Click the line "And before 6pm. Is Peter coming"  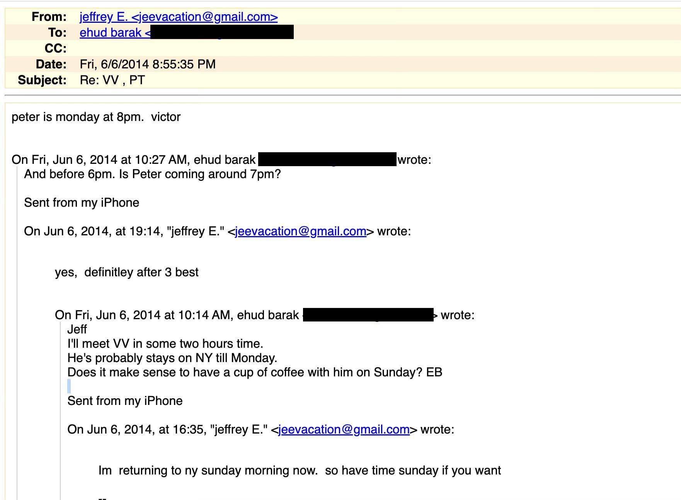[152, 174]
